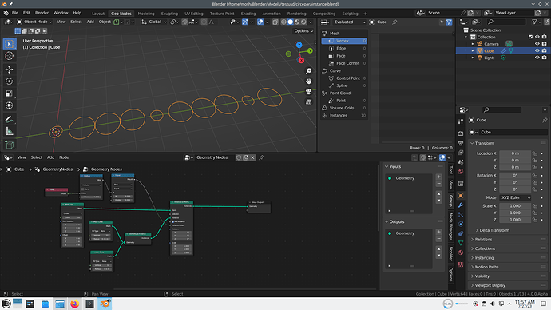
Task: Pin the Cube in spreadsheet header
Action: (x=394, y=22)
